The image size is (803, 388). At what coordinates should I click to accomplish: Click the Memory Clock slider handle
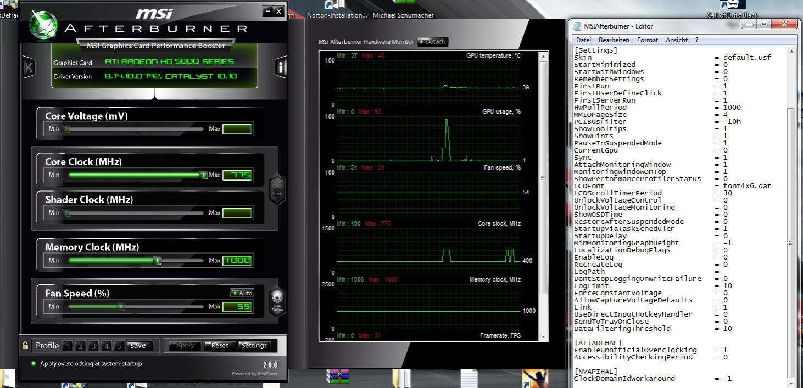pos(158,260)
